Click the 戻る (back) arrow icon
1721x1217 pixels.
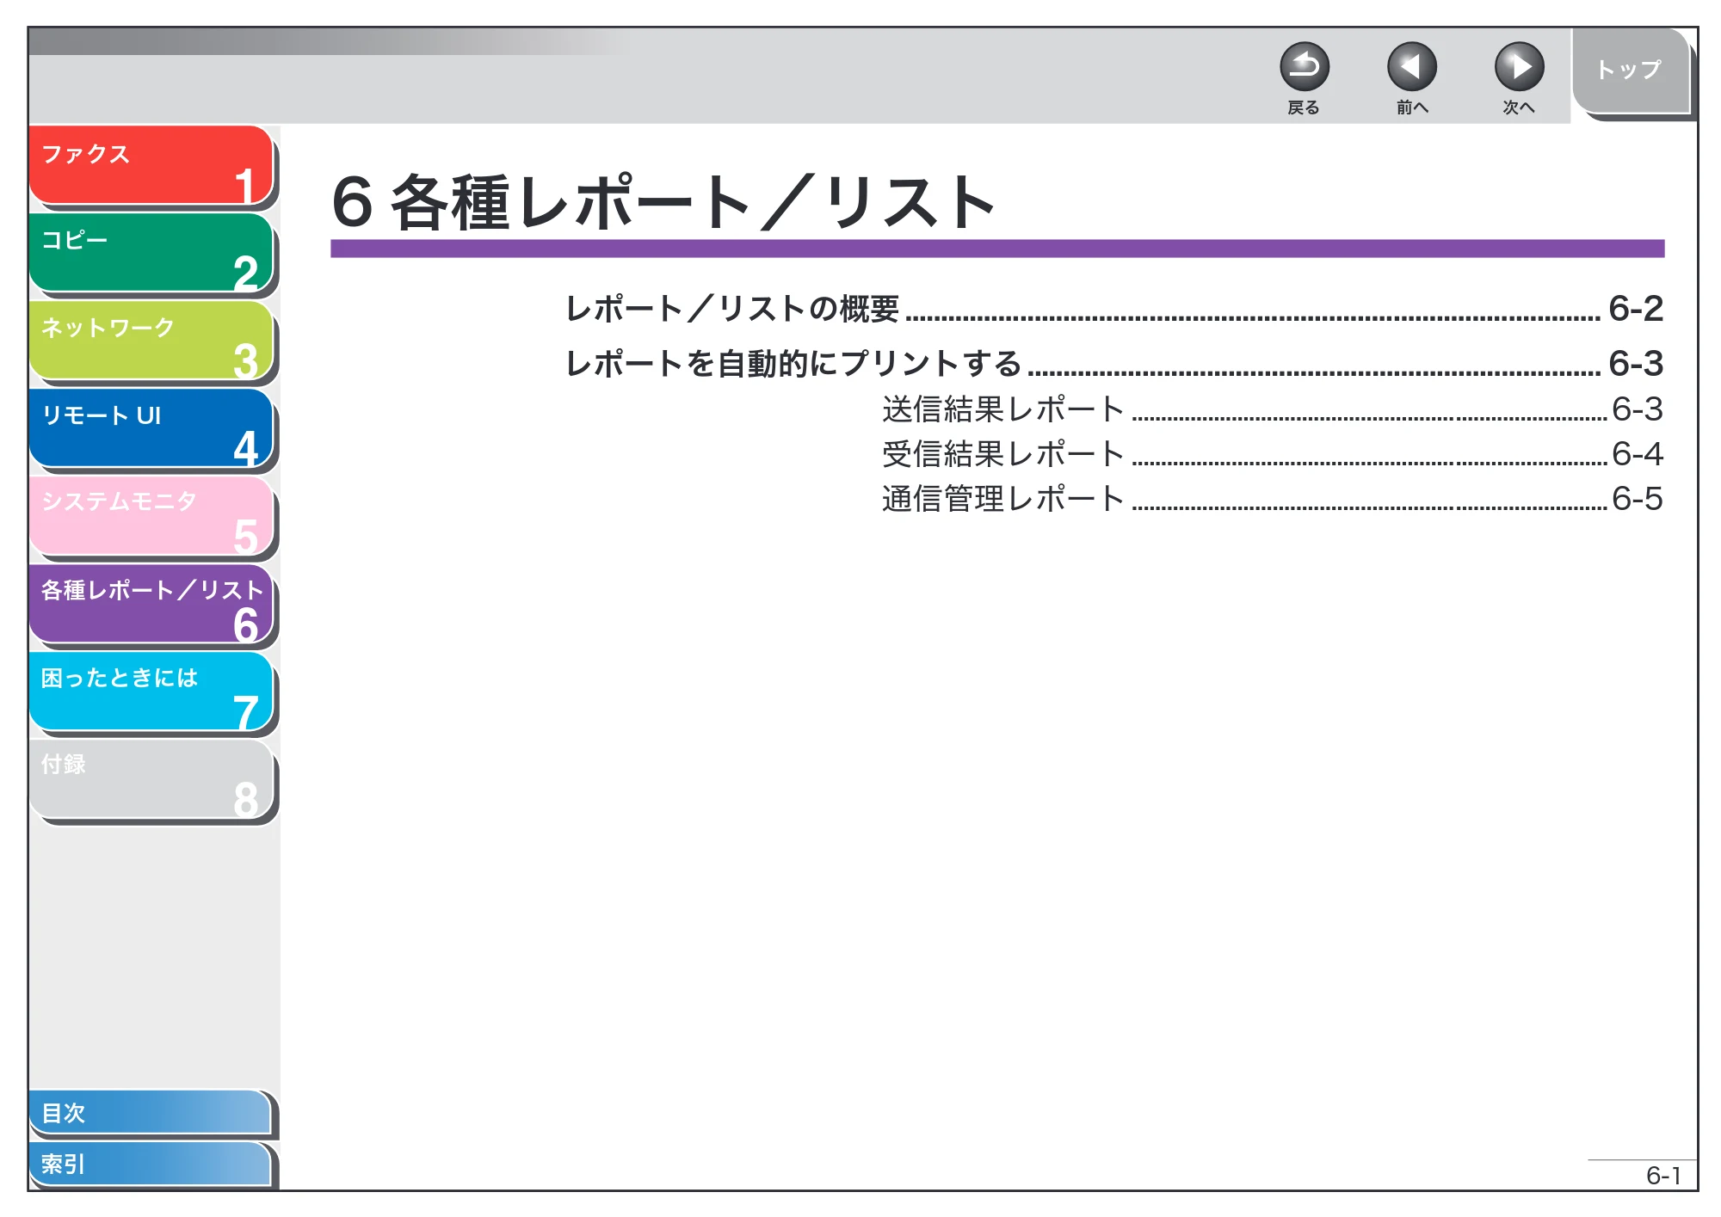(1305, 67)
